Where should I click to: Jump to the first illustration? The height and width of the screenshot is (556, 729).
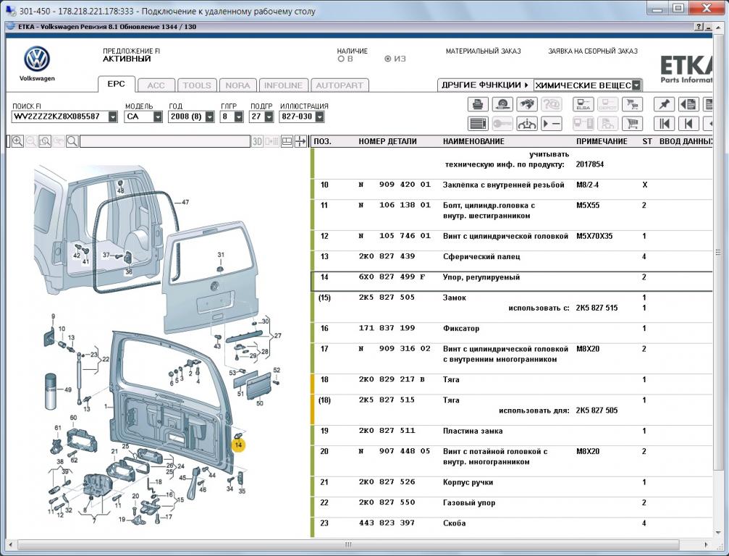pyautogui.click(x=664, y=124)
